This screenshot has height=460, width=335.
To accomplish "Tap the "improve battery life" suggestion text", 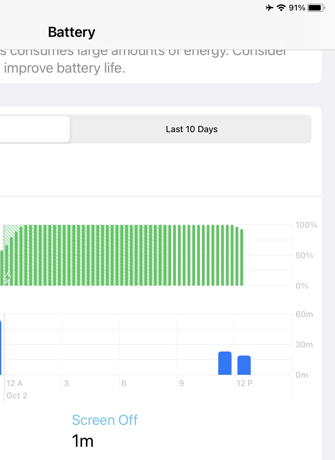I will pyautogui.click(x=64, y=68).
